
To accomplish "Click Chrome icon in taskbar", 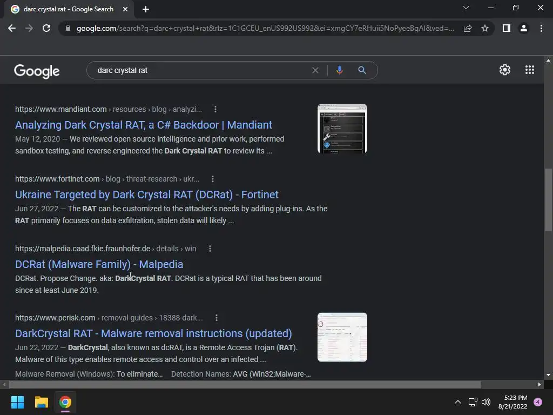I will coord(65,402).
